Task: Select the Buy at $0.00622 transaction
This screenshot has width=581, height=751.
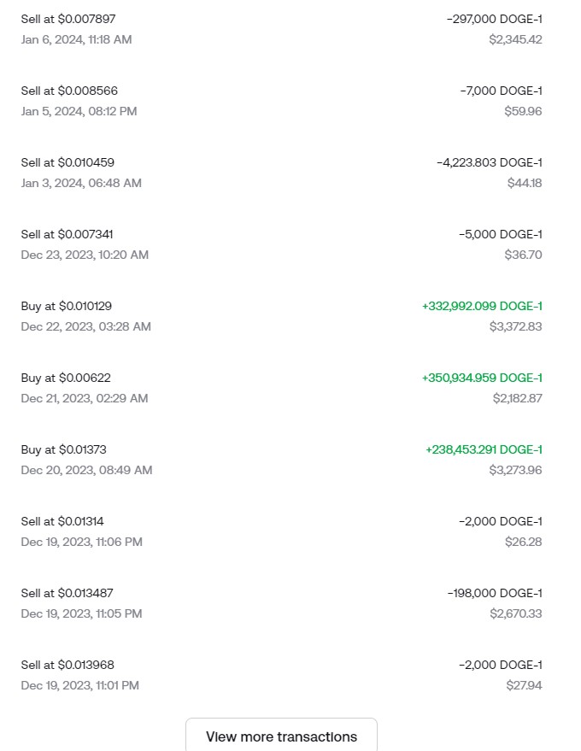Action: (66, 378)
